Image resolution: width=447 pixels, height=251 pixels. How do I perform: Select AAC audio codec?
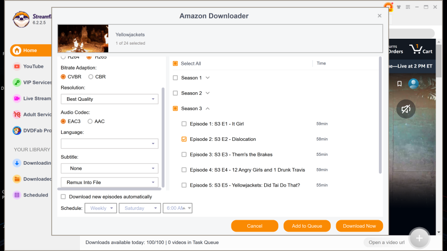90,121
